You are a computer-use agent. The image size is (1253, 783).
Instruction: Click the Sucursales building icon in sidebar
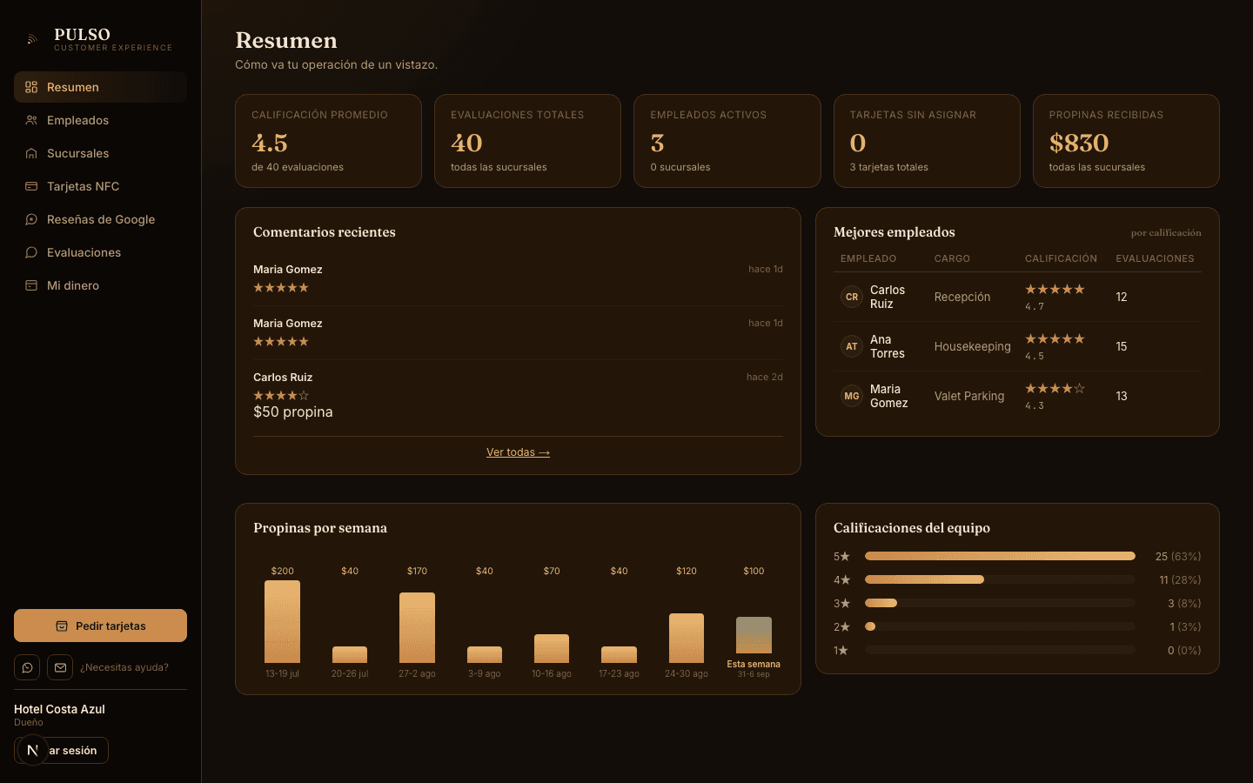tap(31, 153)
